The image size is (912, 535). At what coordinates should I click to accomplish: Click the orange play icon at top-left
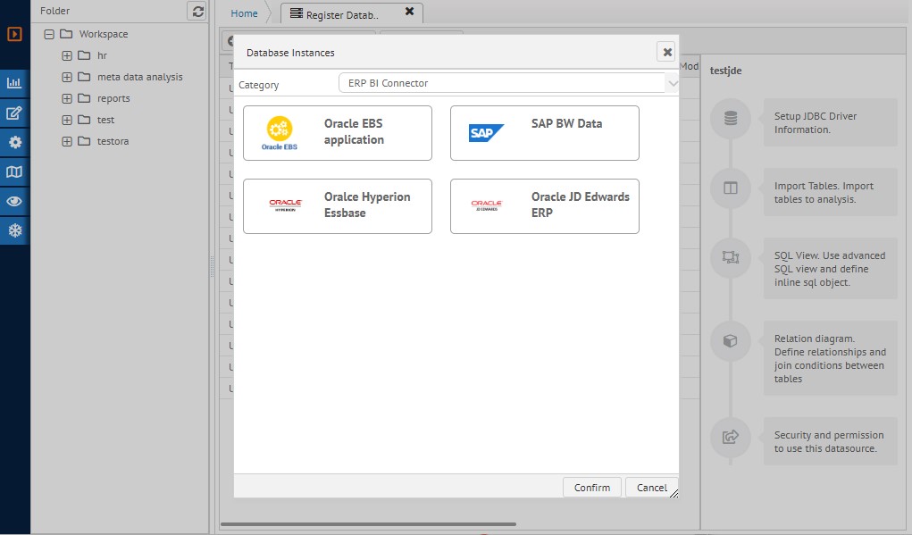[14, 35]
